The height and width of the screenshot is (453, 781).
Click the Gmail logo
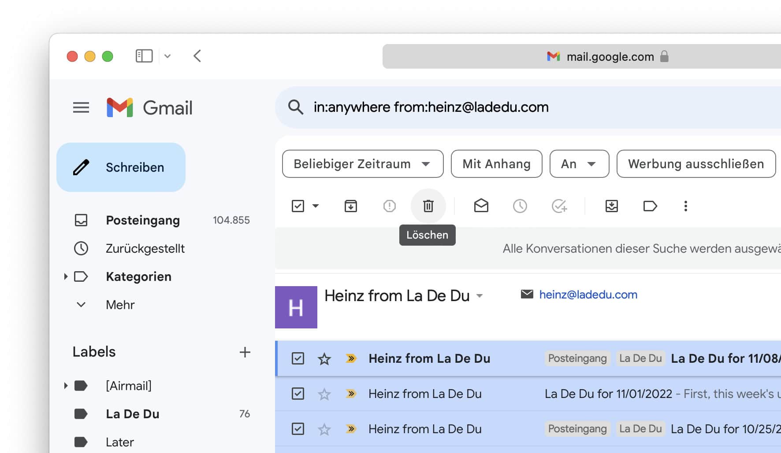click(x=149, y=107)
